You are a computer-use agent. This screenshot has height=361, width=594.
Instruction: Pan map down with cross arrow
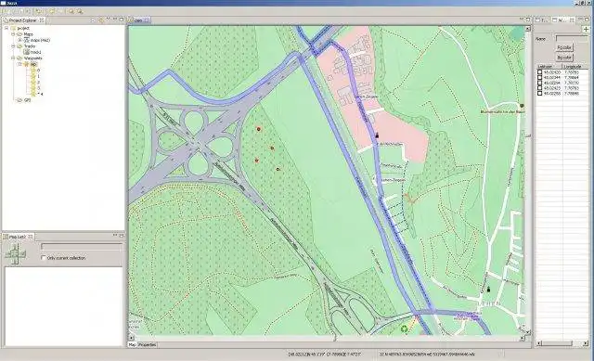(x=16, y=262)
